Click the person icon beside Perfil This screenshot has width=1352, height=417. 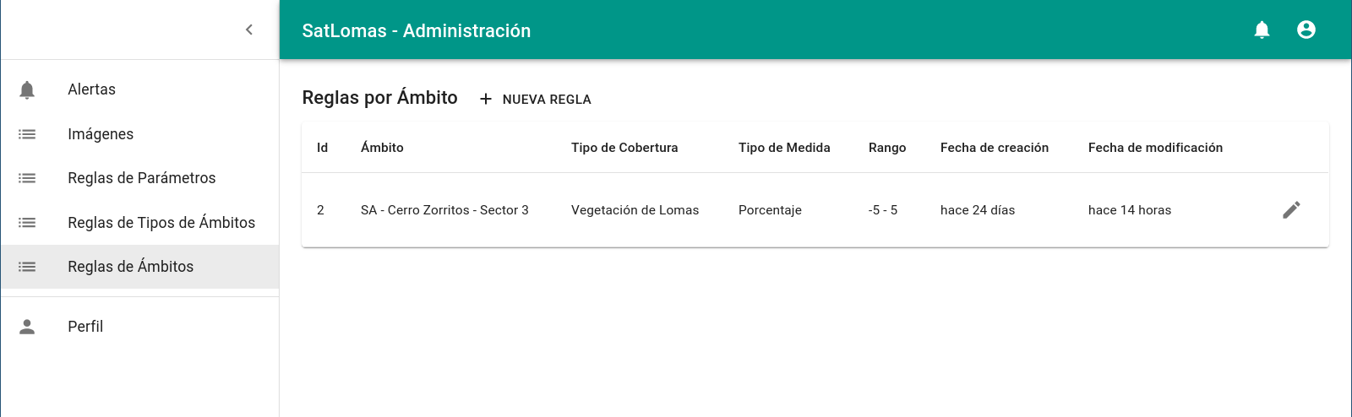pyautogui.click(x=27, y=327)
